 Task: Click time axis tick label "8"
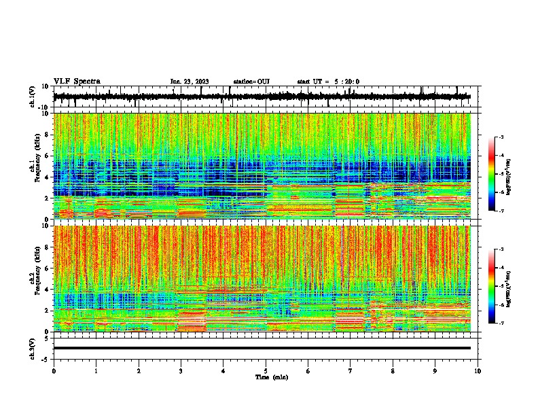pyautogui.click(x=393, y=371)
